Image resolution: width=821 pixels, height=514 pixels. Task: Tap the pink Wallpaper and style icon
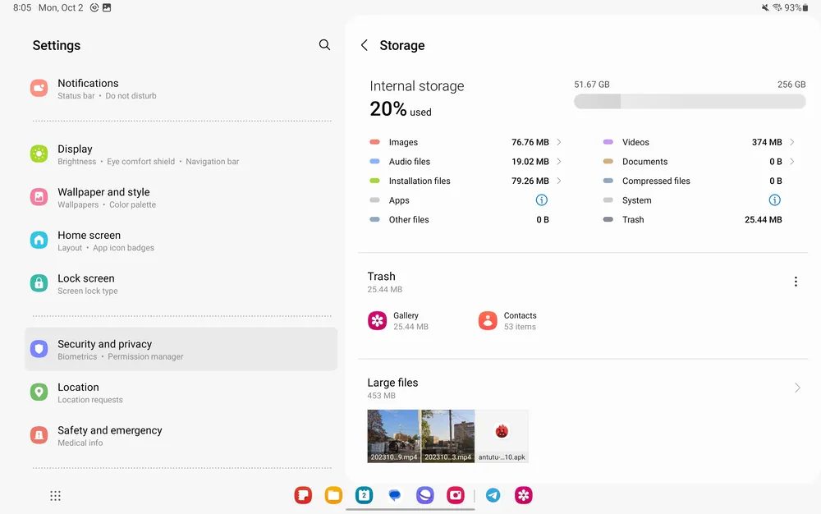pyautogui.click(x=39, y=197)
